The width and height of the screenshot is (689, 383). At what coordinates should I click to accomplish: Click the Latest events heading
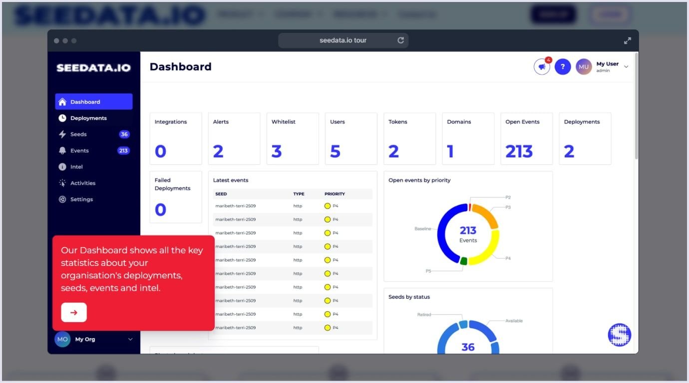click(x=231, y=180)
